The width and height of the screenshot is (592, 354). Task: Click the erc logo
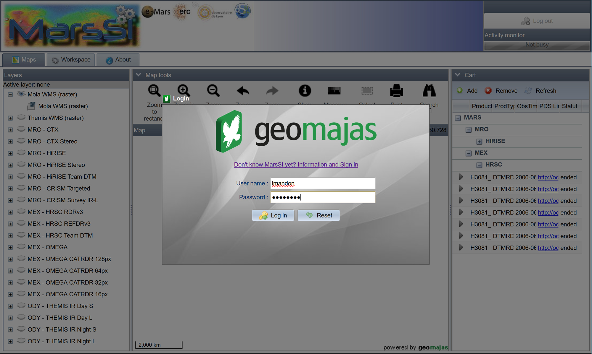182,12
